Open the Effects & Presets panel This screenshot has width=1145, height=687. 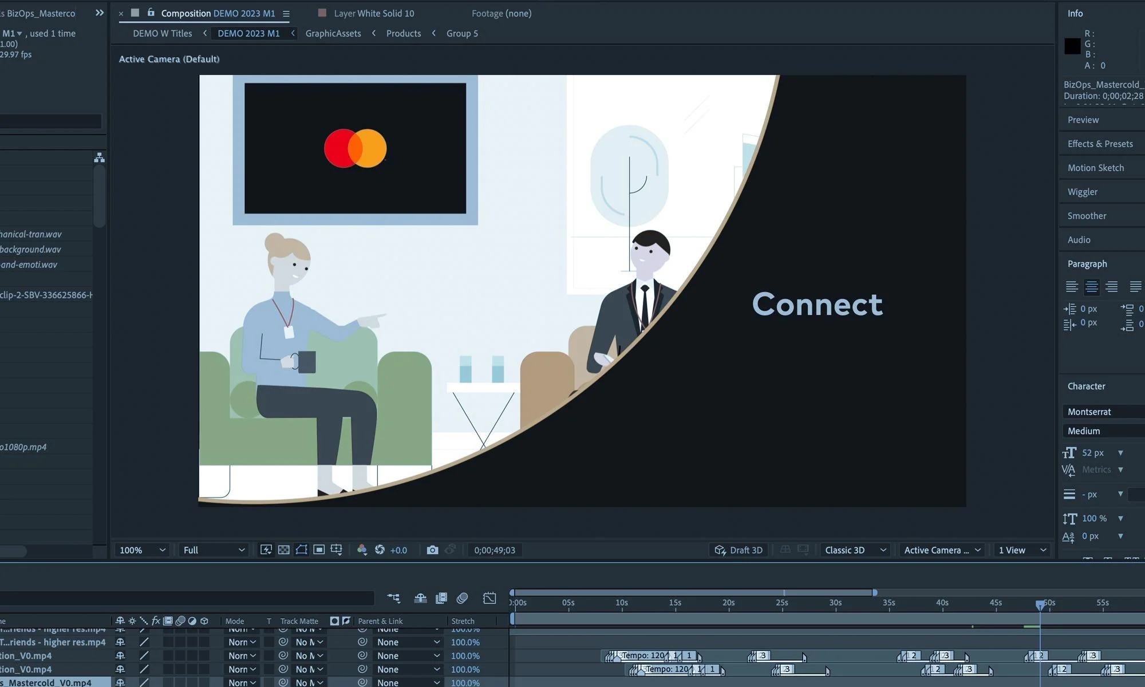coord(1100,144)
